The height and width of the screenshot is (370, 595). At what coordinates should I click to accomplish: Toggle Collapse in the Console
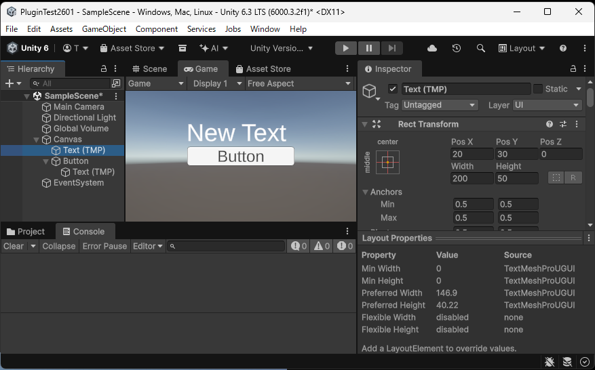(x=58, y=246)
